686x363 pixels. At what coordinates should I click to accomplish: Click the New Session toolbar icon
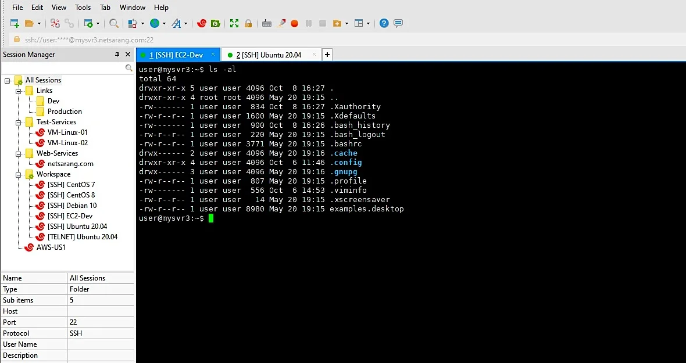15,24
